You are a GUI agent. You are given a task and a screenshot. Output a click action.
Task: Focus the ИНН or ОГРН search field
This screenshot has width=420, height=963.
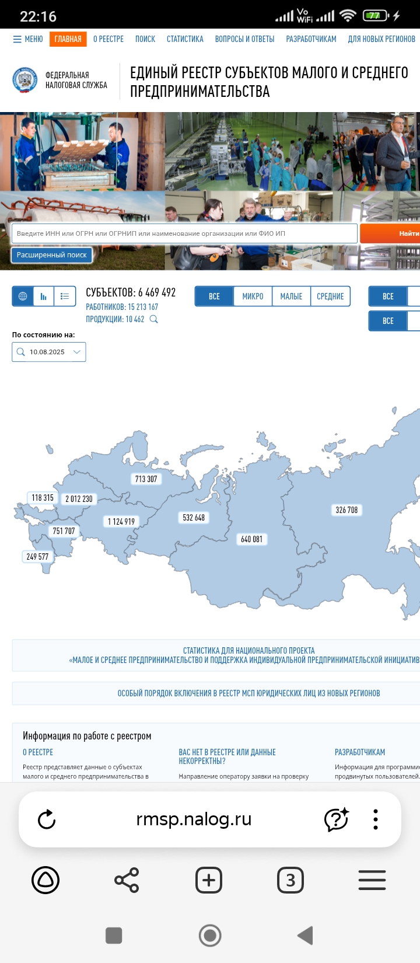pyautogui.click(x=184, y=233)
